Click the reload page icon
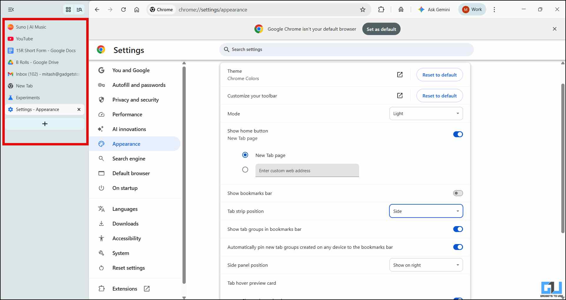 pos(124,10)
